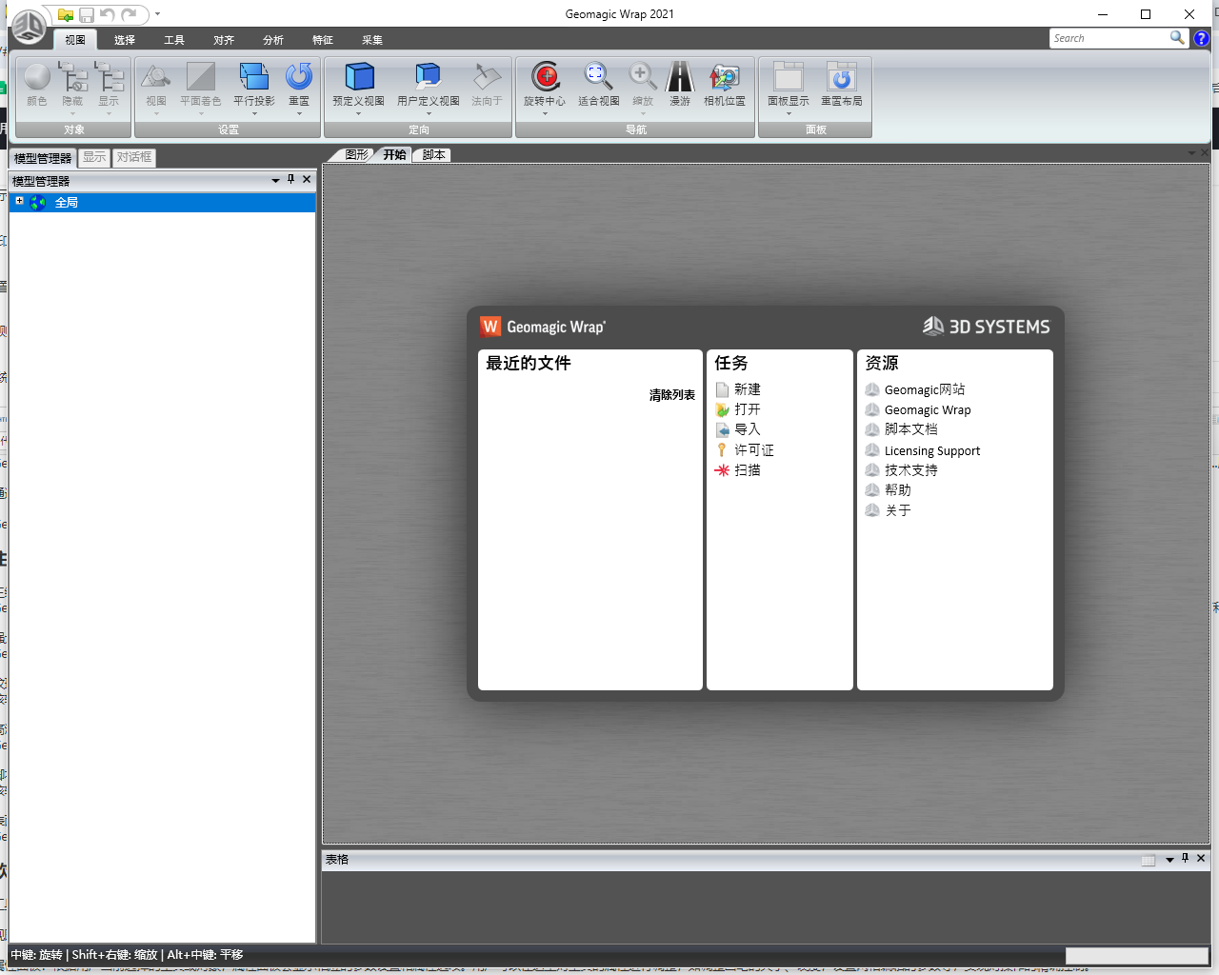Open the 模型管理器 panel options dropdown arrow
1219x975 pixels.
[276, 180]
